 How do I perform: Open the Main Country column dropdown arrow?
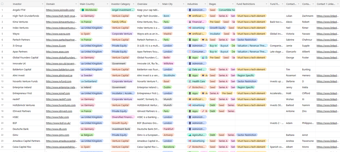click(107, 4)
